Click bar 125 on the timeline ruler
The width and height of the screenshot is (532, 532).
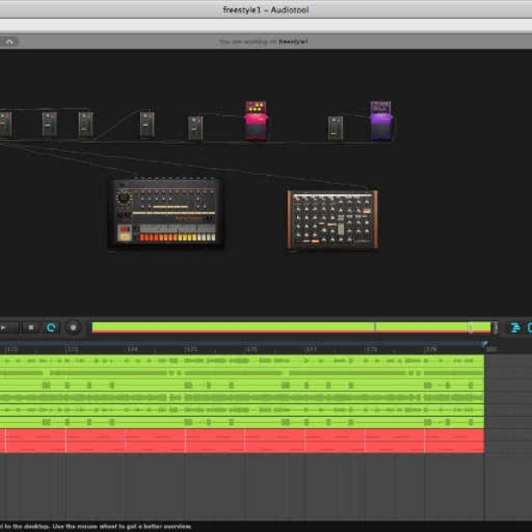click(x=192, y=349)
